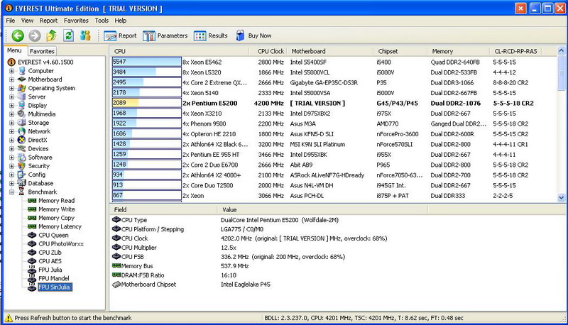Open the View menu
This screenshot has width=568, height=325.
tap(27, 21)
